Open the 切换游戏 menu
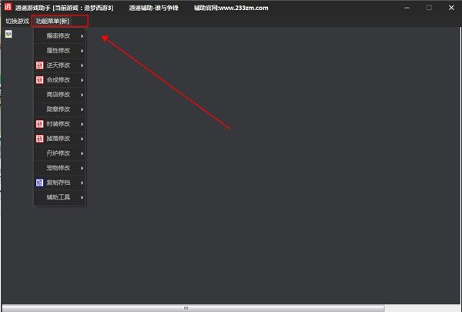 tap(18, 22)
